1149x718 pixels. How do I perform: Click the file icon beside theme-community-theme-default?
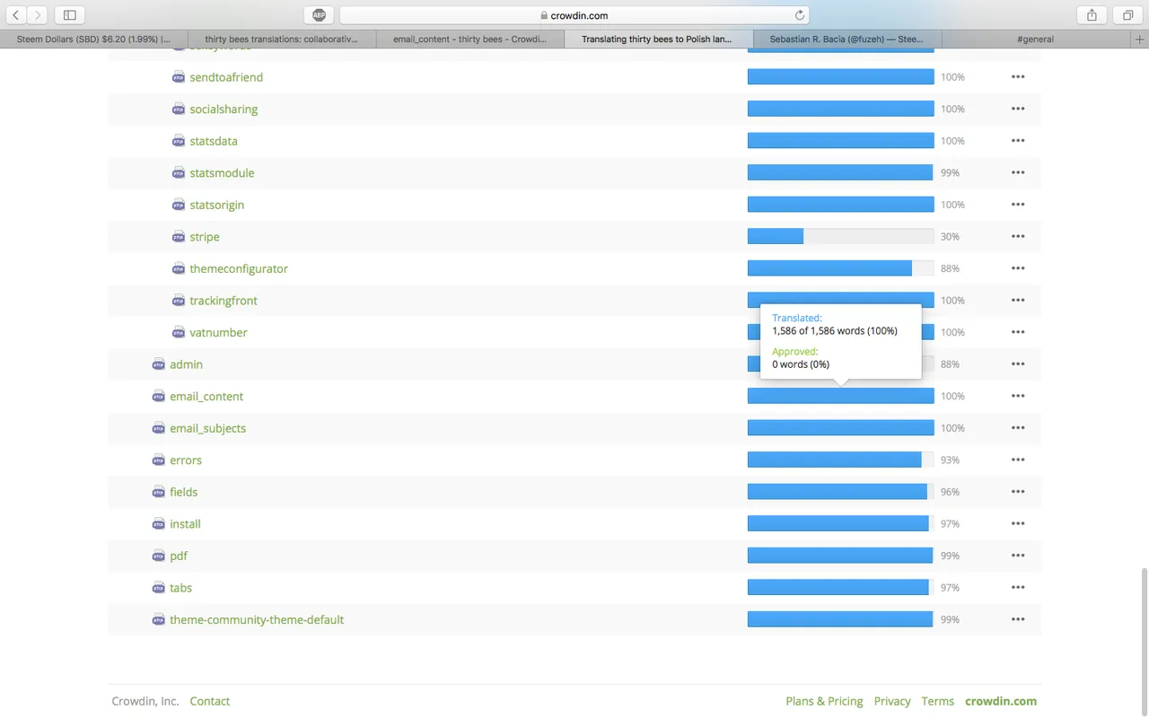click(x=158, y=619)
